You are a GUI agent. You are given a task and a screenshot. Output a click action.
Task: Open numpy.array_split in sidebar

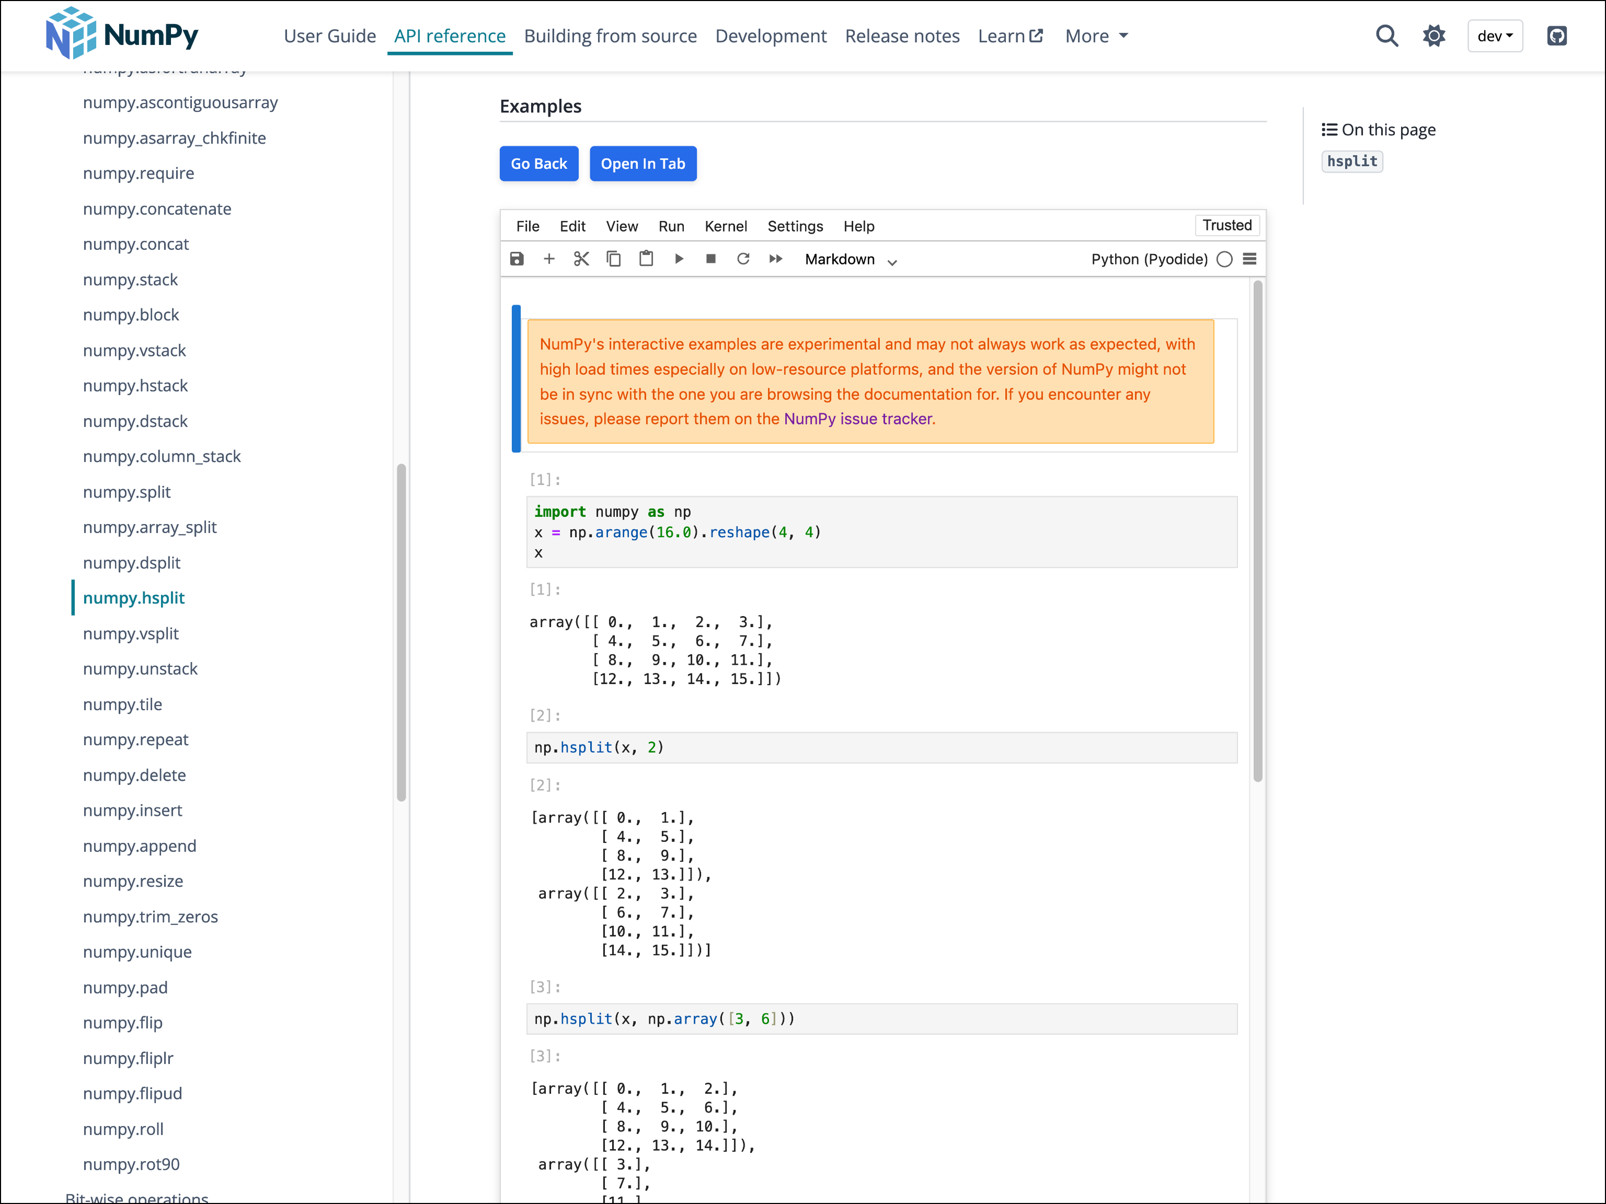click(150, 528)
